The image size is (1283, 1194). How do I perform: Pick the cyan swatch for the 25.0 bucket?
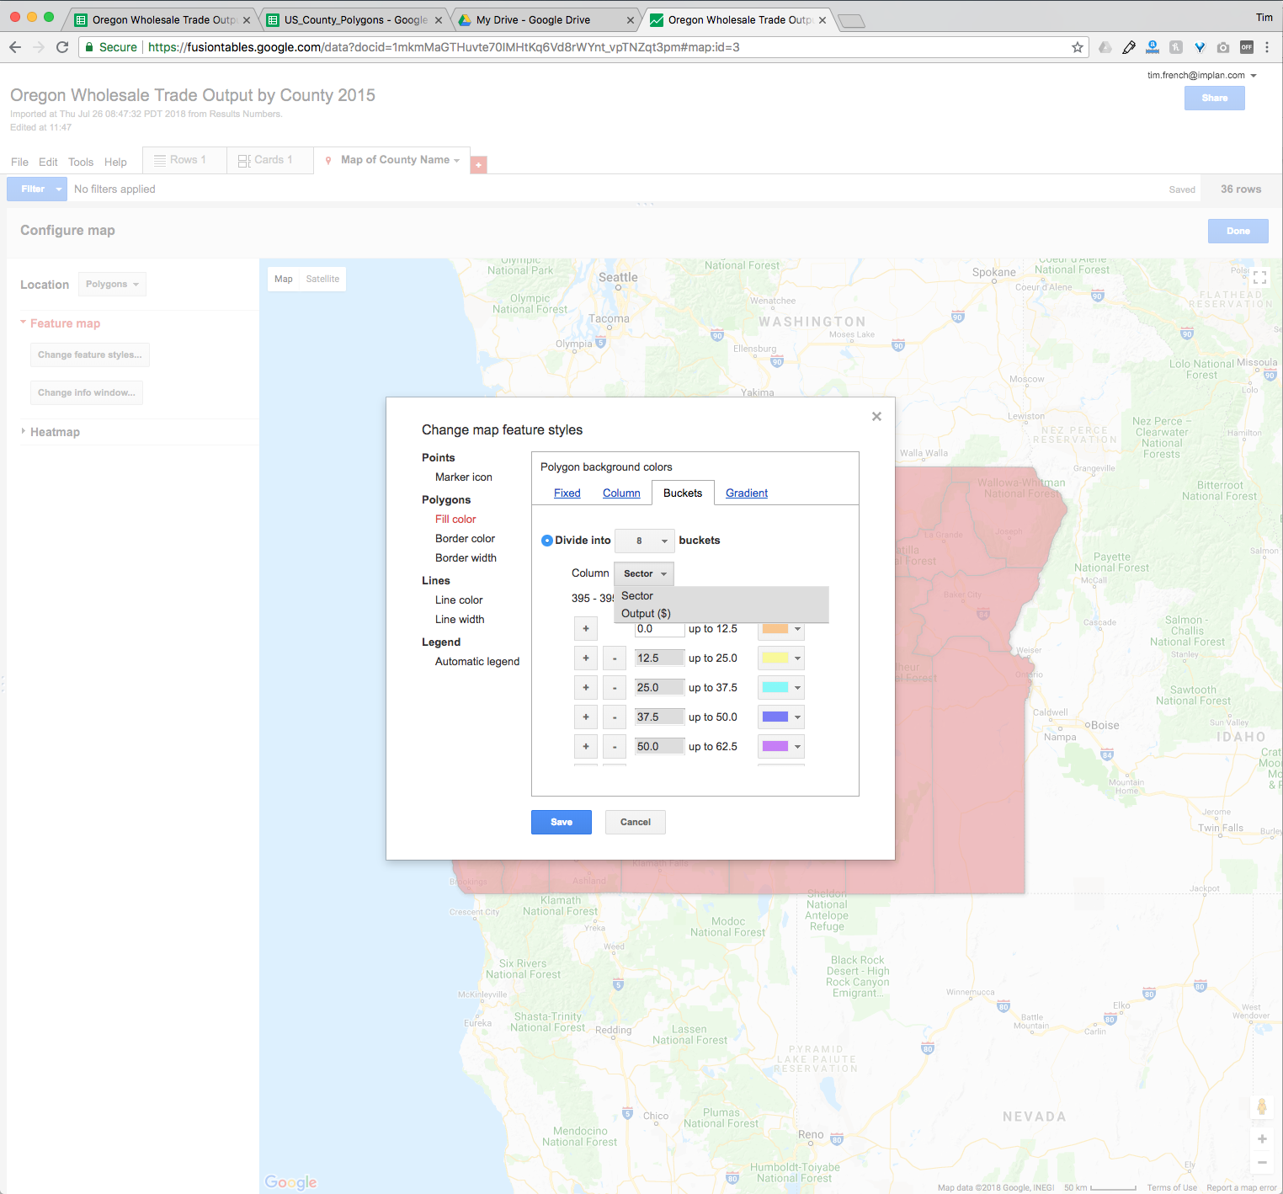coord(775,688)
